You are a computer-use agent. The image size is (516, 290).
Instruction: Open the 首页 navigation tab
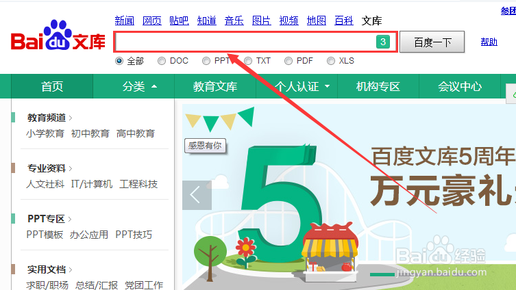point(52,86)
